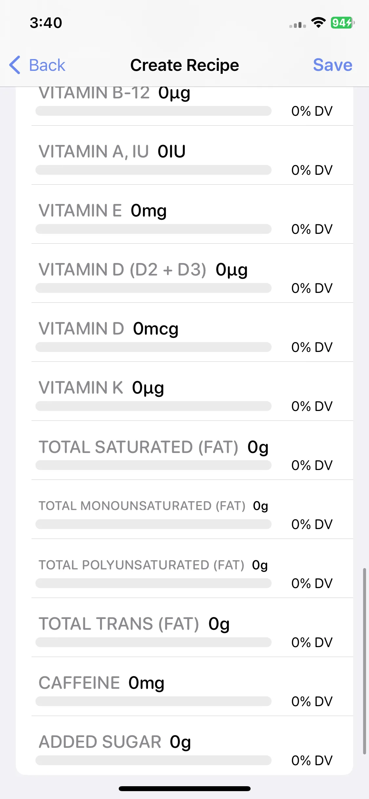Select the Total Saturated (Fat) row
Image resolution: width=369 pixels, height=799 pixels.
point(192,450)
